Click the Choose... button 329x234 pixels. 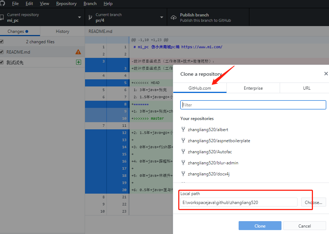pos(314,202)
